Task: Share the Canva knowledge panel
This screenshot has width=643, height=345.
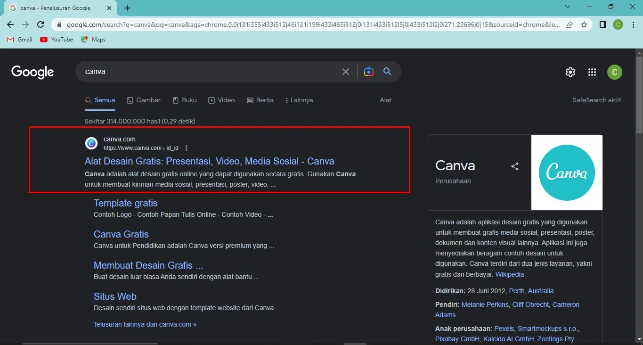Action: tap(515, 166)
